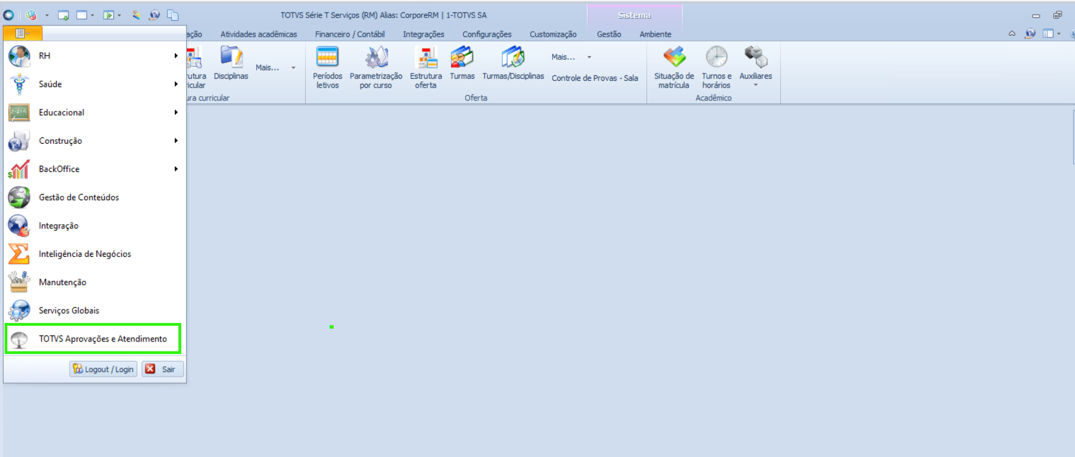Open Mais... dropdown in Oferta group
Screen dimensions: 1075x457
[x=571, y=57]
